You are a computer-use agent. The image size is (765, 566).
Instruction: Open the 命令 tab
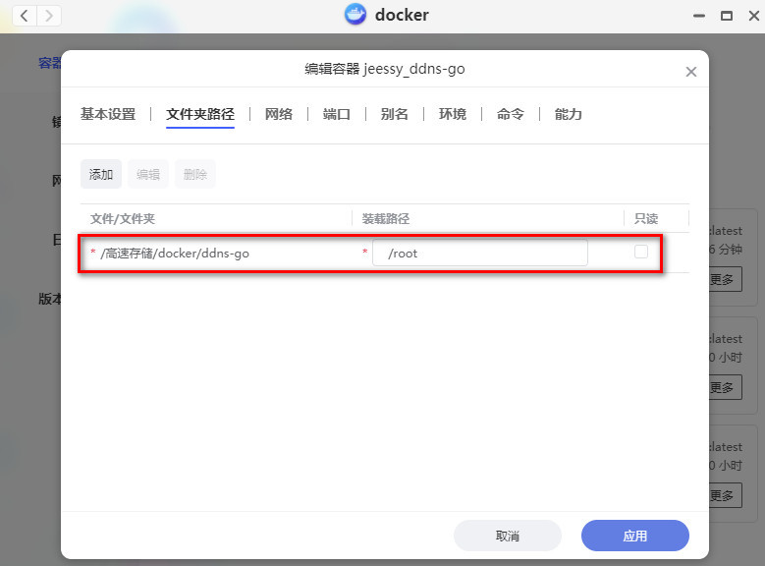click(x=511, y=114)
